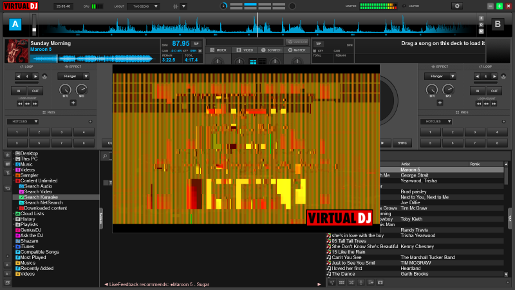Toggle the pads lock dot on deck B
This screenshot has height=290, width=515.
(x=503, y=122)
